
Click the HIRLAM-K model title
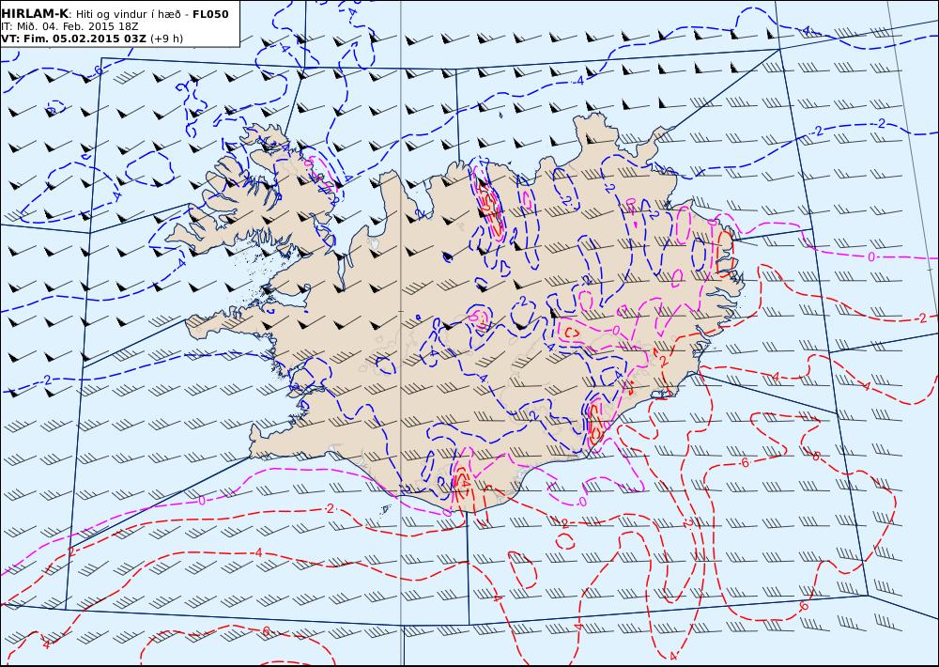[35, 14]
